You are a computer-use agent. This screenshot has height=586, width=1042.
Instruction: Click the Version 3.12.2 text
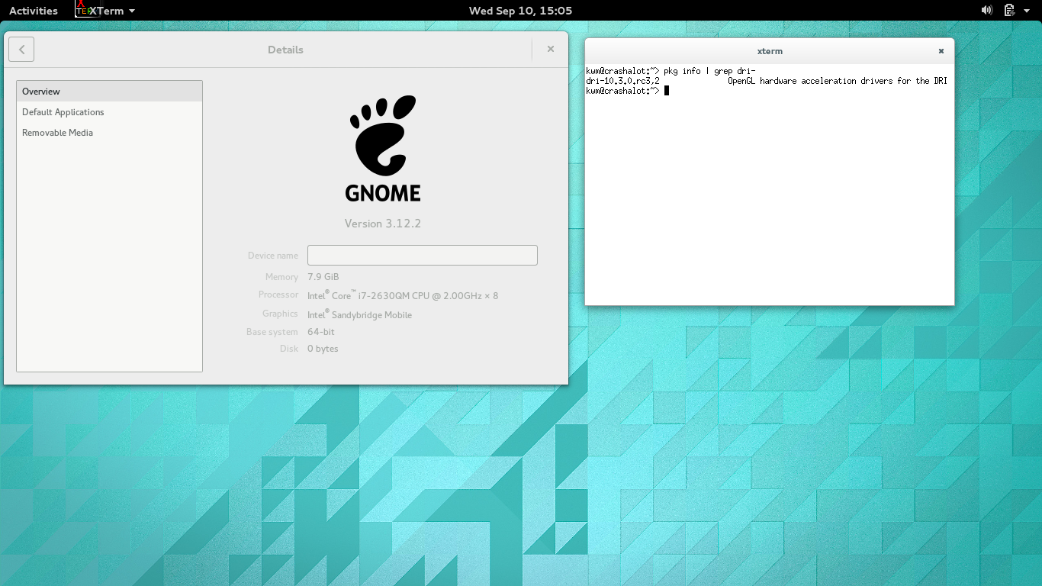coord(383,224)
